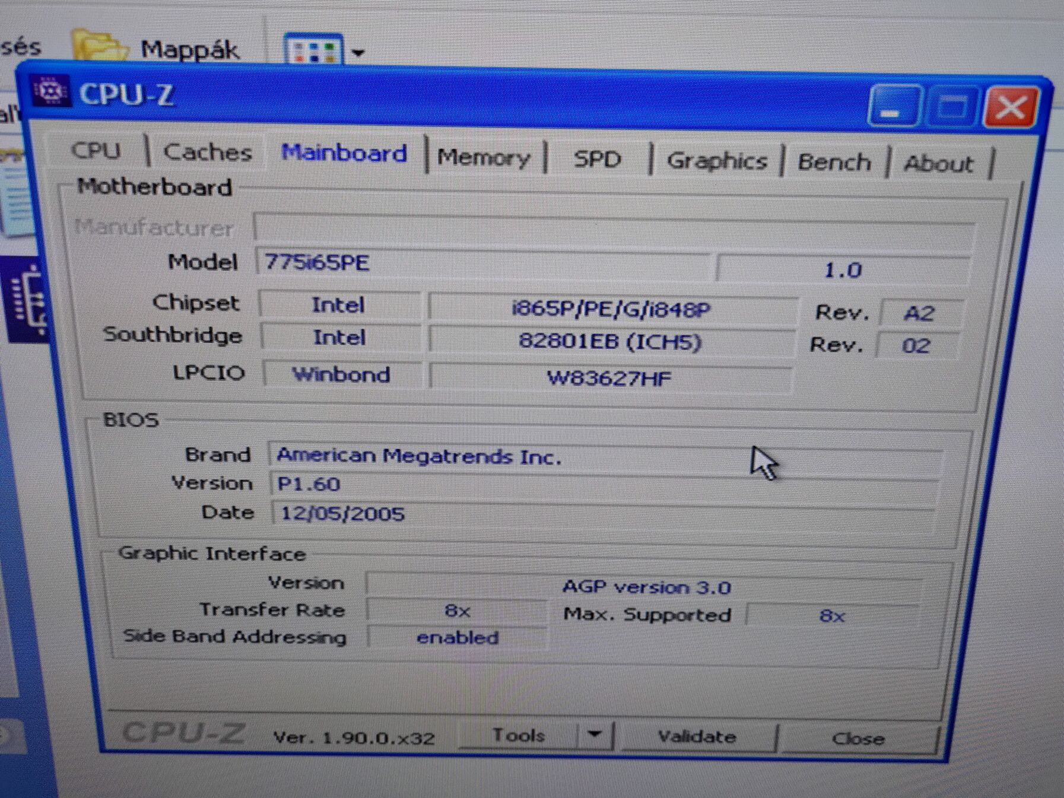Open the SPD tab

[x=597, y=160]
